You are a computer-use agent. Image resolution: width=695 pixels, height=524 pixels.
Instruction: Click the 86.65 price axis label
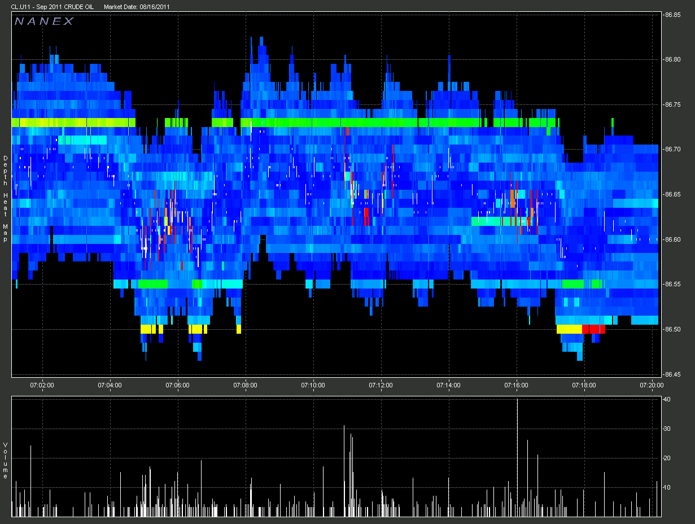672,194
